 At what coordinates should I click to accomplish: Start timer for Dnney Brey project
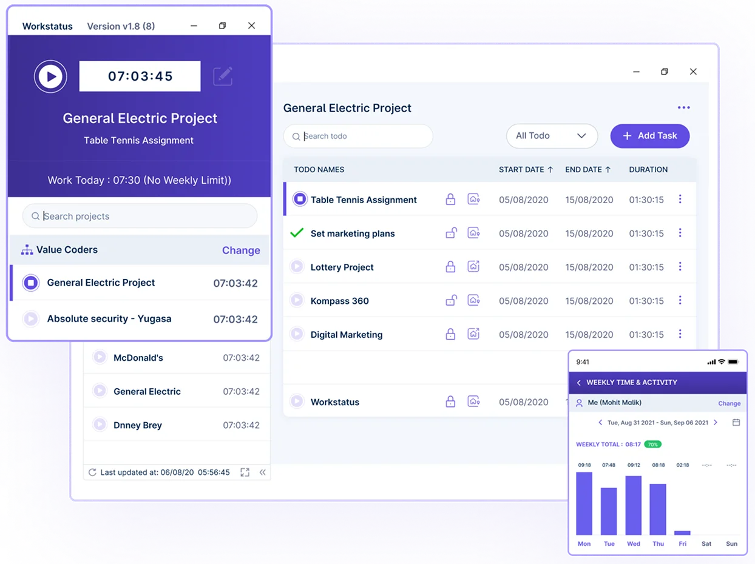click(x=100, y=425)
